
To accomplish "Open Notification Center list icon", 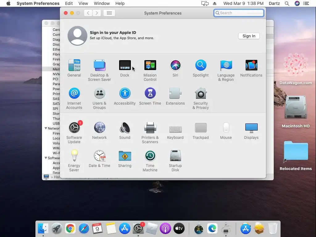I will 306,3.
